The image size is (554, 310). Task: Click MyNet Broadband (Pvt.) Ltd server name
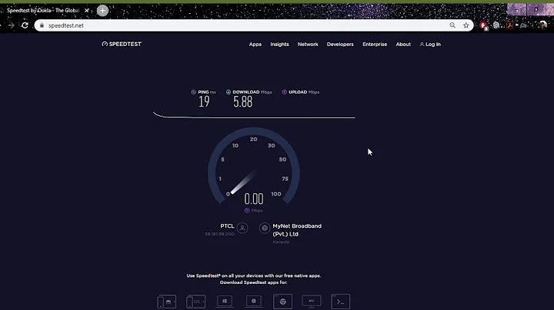(297, 230)
